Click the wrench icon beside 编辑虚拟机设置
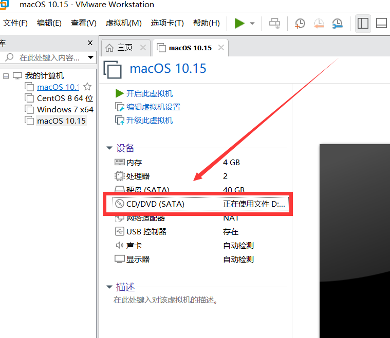This screenshot has height=338, width=390. coord(120,107)
